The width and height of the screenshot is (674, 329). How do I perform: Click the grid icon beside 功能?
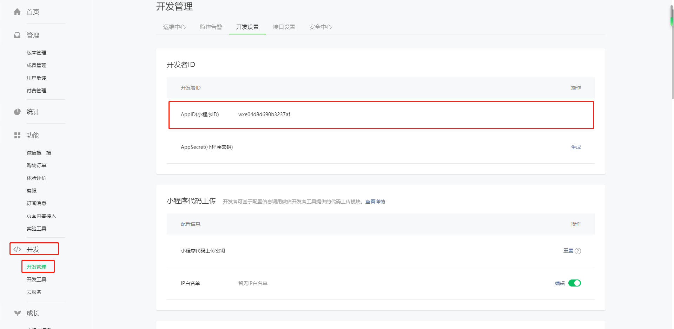tap(17, 136)
